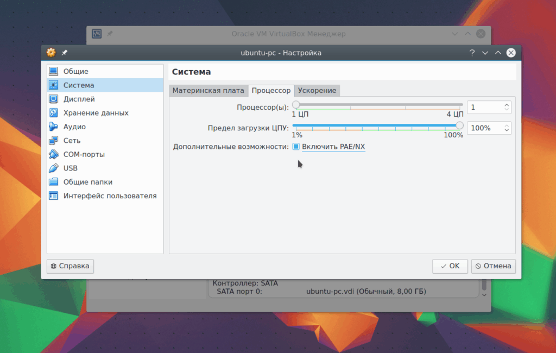Select the COM-порты icon
This screenshot has width=556, height=353.
click(54, 154)
